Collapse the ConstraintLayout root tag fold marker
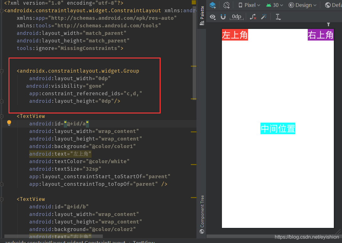This screenshot has height=243, width=342. (x=2, y=11)
